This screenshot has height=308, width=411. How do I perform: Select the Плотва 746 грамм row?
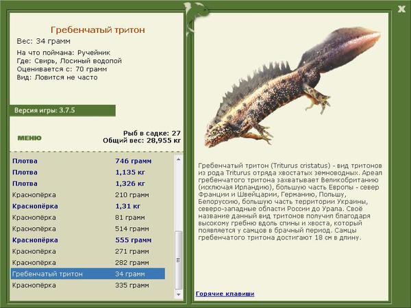(x=88, y=161)
